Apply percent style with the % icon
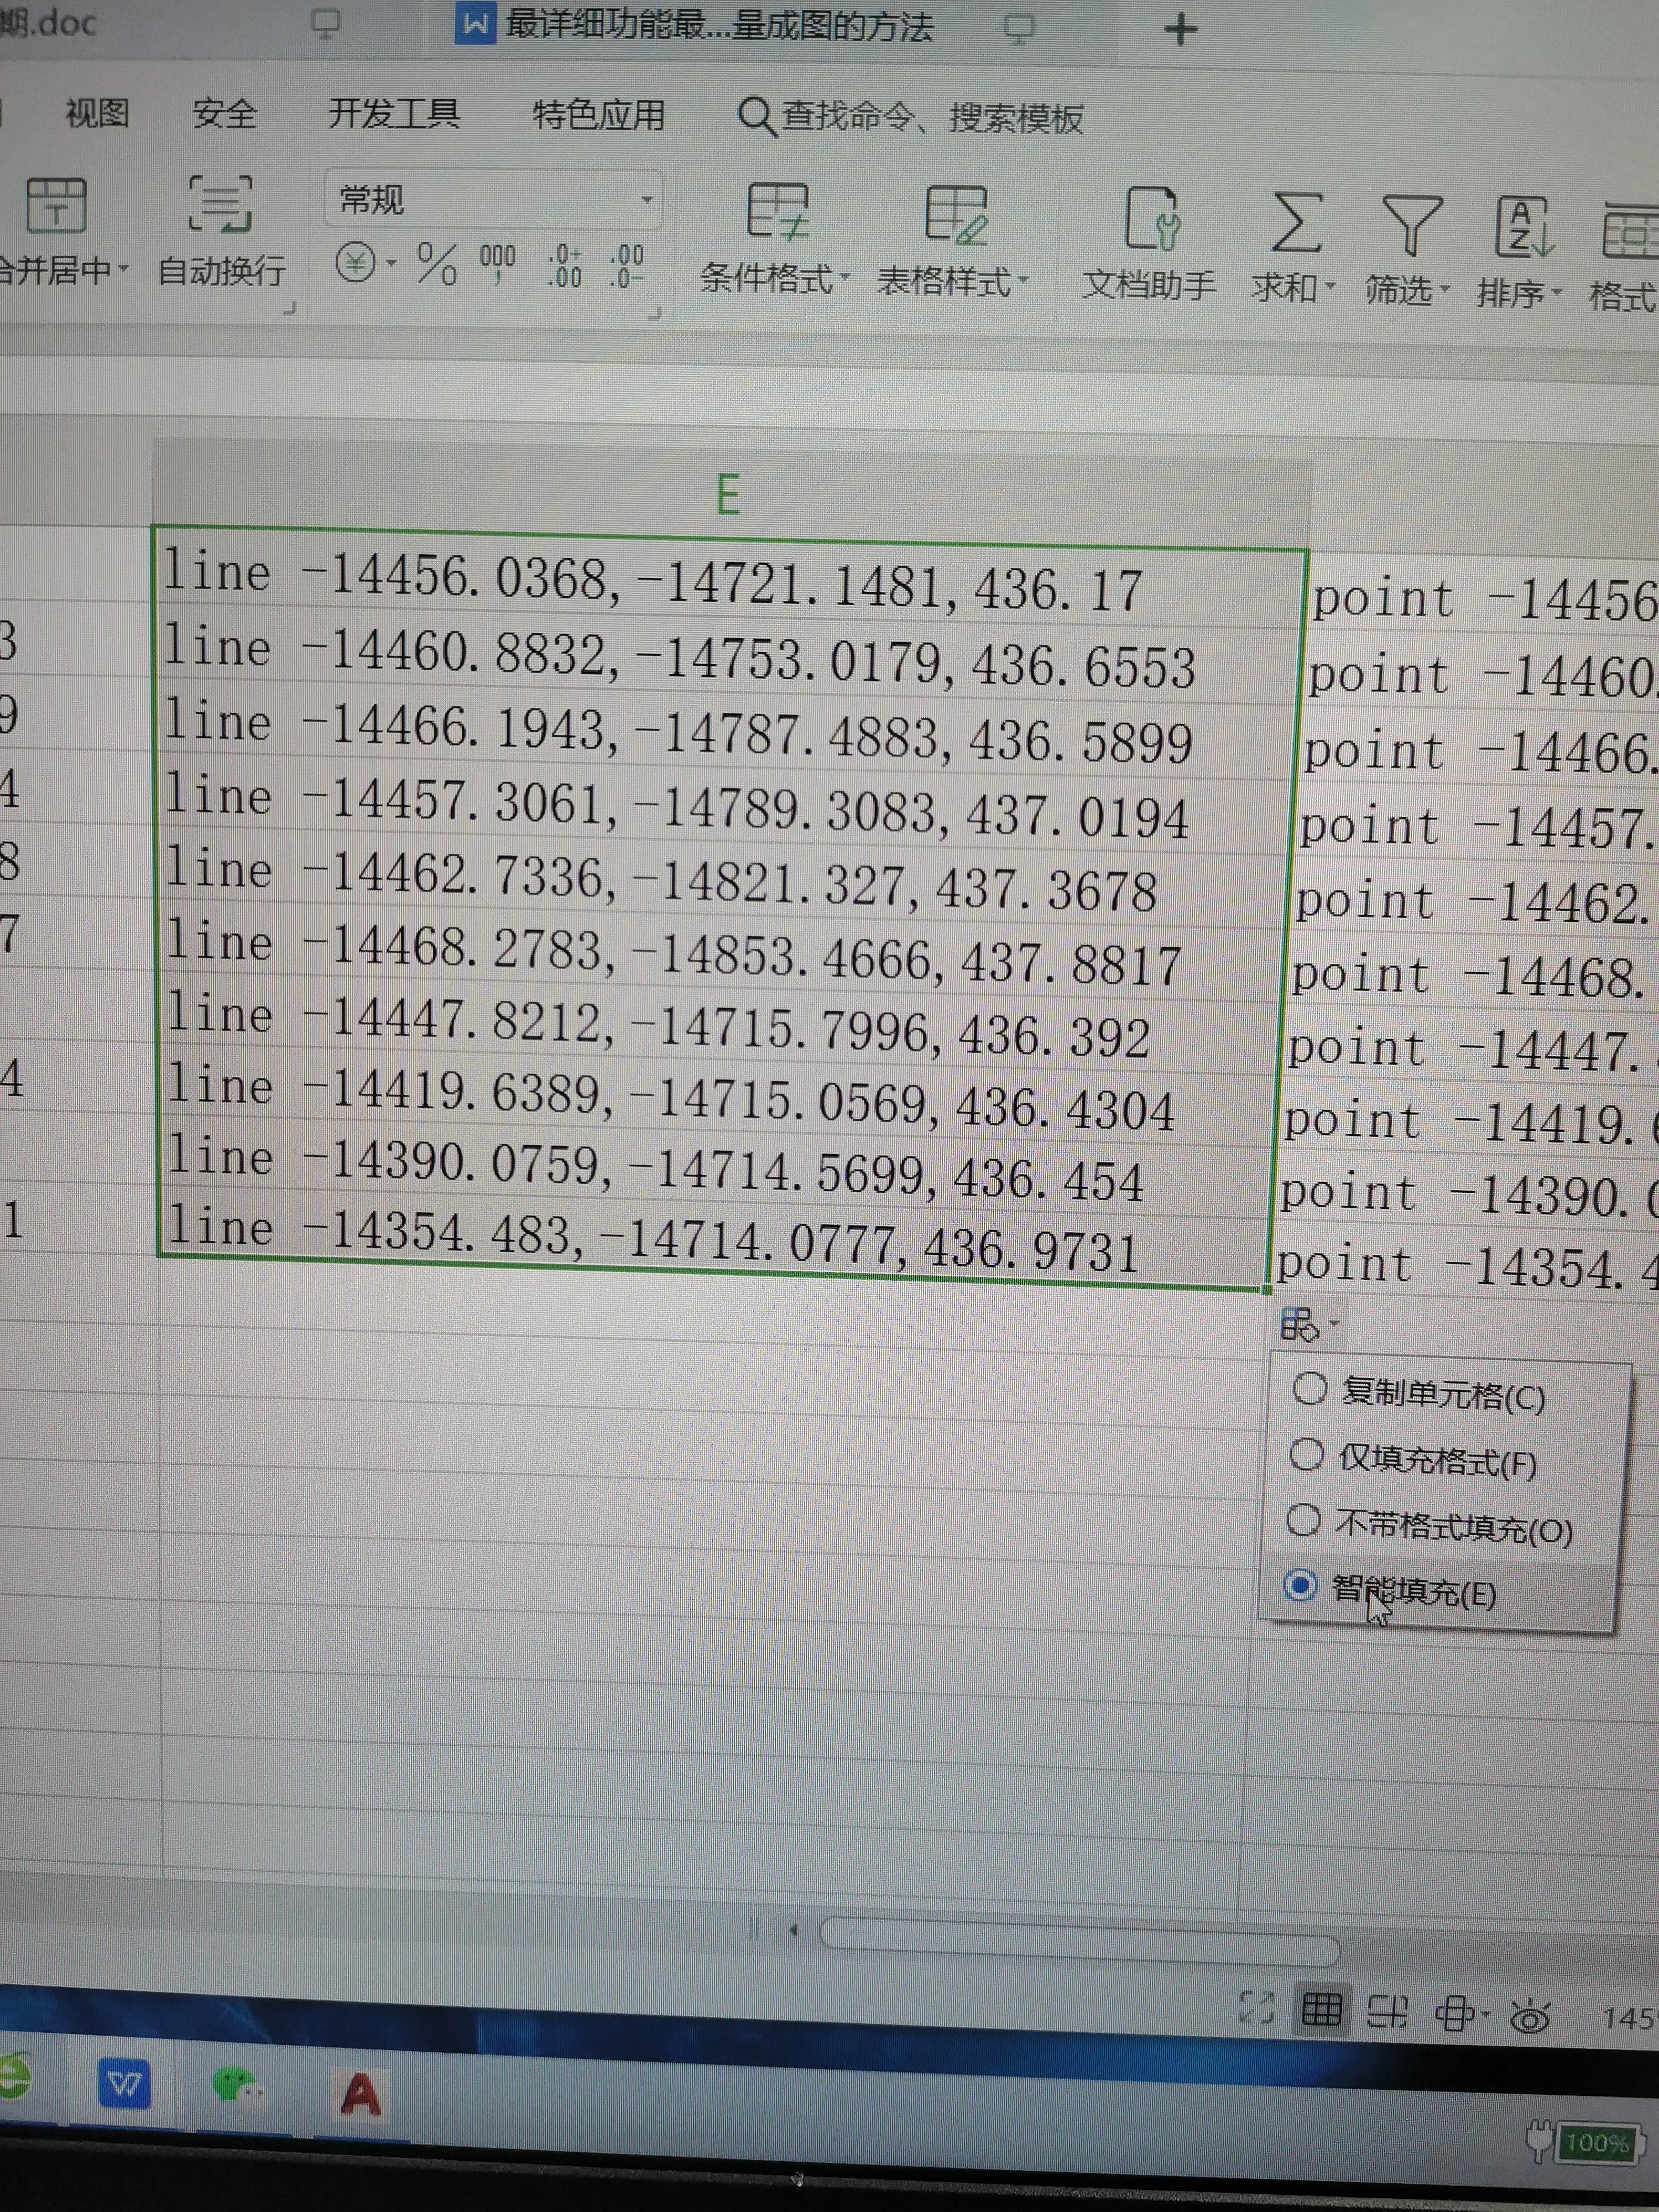Image resolution: width=1659 pixels, height=2212 pixels. pos(436,264)
